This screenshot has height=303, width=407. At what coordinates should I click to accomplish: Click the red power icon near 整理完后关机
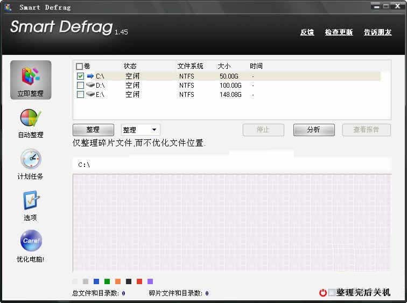pos(323,293)
